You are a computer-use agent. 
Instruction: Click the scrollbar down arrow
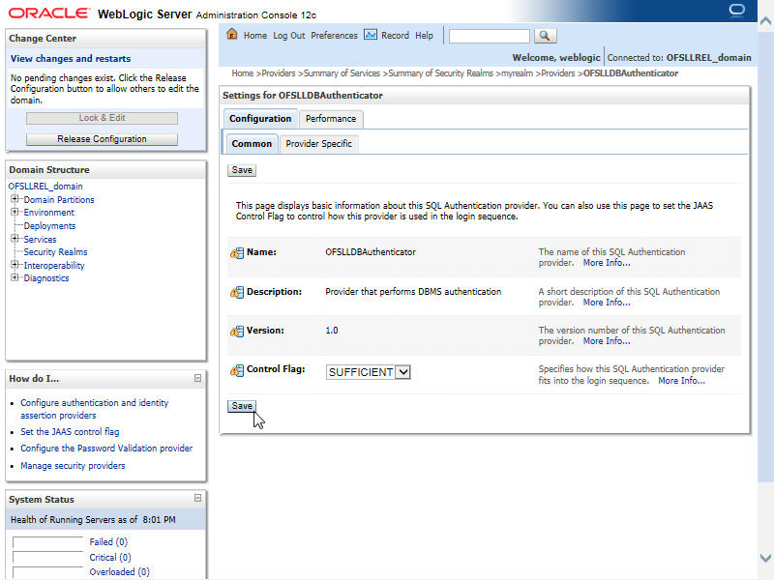pyautogui.click(x=765, y=558)
